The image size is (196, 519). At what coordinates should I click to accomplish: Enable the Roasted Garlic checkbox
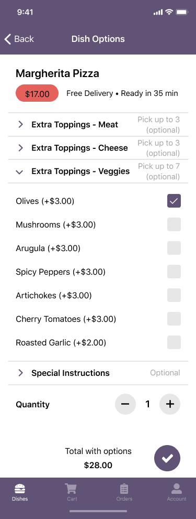click(174, 342)
